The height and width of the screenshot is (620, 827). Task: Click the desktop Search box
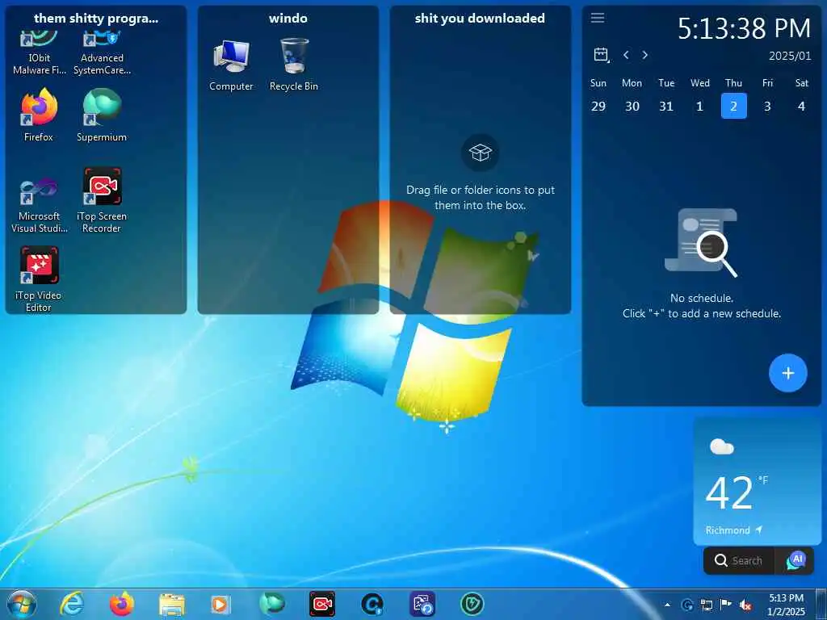click(739, 560)
